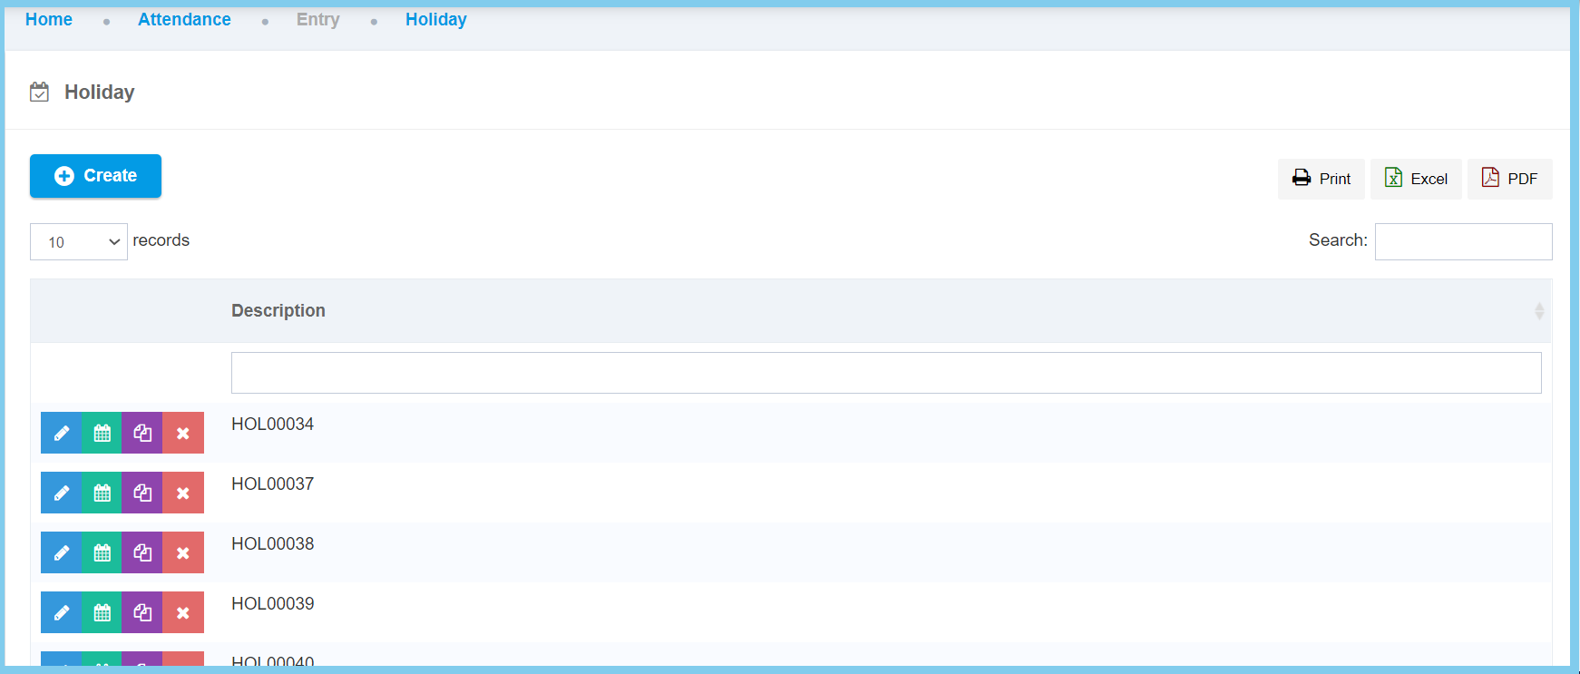Image resolution: width=1580 pixels, height=674 pixels.
Task: Open the calendar icon for HOL00039
Action: (102, 612)
